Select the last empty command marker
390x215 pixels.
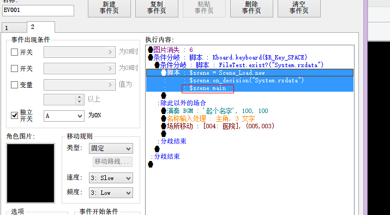[151, 164]
